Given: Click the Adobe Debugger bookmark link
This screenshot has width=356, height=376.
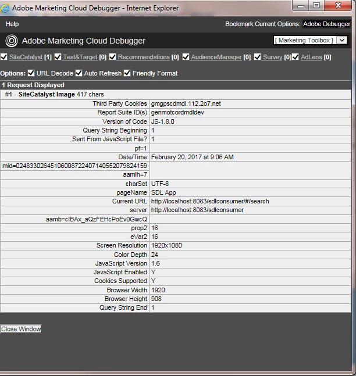Looking at the screenshot, I should click(x=326, y=24).
